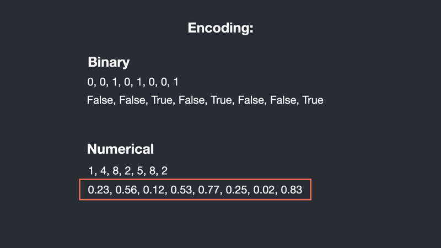This screenshot has height=248, width=441.
Task: Click the first False in boolean line
Action: coord(100,100)
